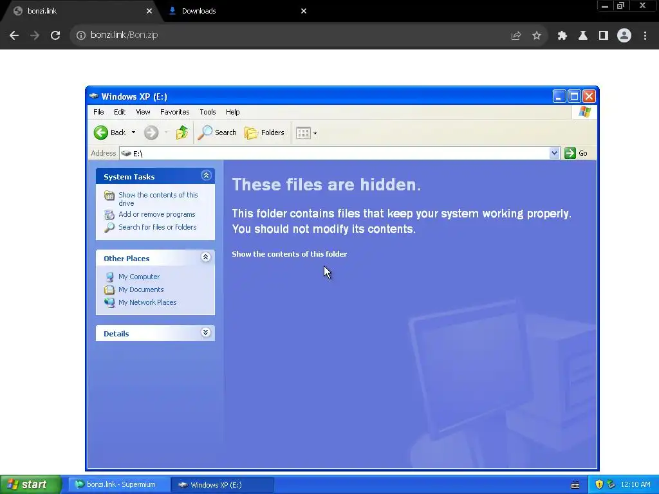Image resolution: width=659 pixels, height=494 pixels.
Task: Close the Downloads tab
Action: [304, 11]
